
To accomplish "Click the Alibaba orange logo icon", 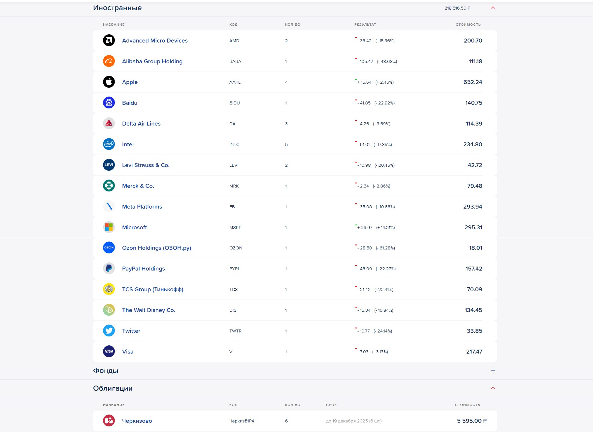I will (x=109, y=61).
